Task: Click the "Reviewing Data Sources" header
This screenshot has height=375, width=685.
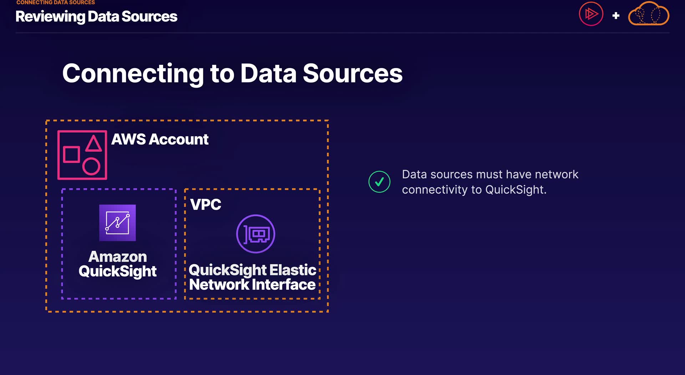Action: [96, 16]
